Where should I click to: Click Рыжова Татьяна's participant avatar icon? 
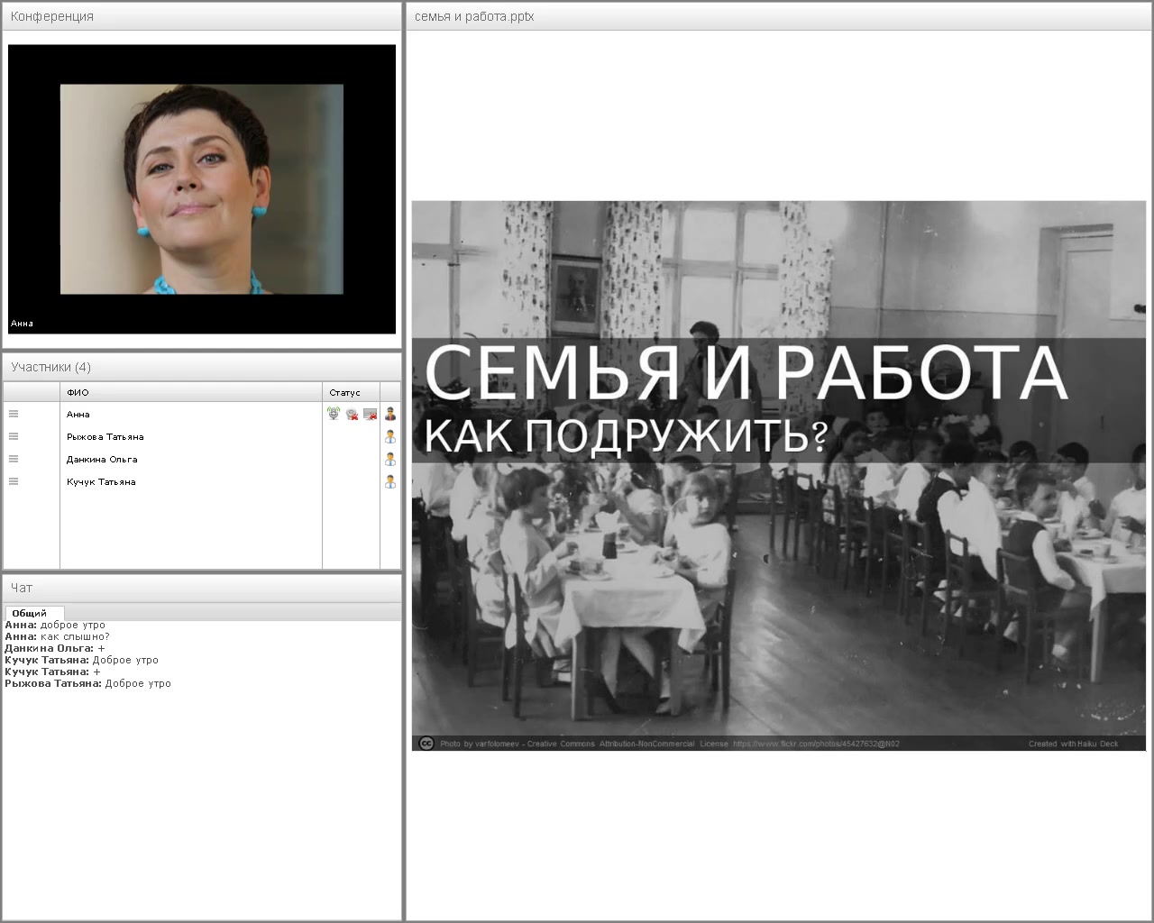tap(389, 437)
